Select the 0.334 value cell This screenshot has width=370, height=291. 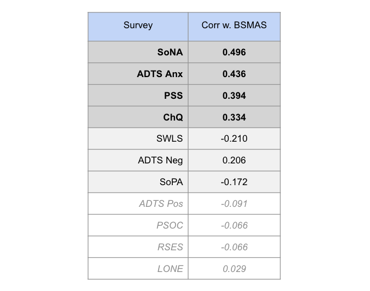point(234,117)
